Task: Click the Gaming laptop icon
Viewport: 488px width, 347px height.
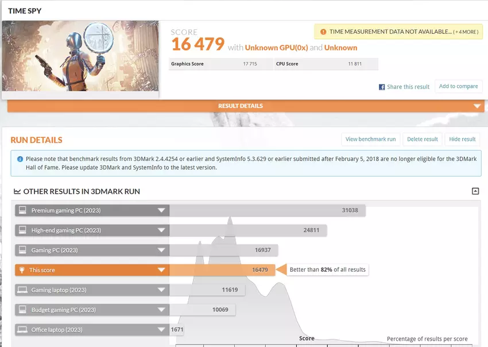Action: coord(22,290)
